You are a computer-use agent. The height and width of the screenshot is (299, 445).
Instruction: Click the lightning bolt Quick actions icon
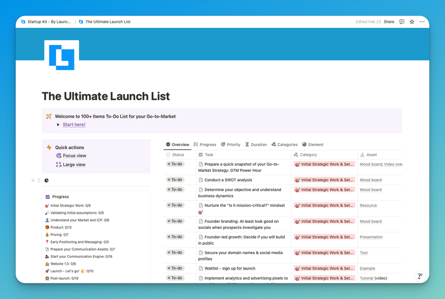click(x=49, y=147)
